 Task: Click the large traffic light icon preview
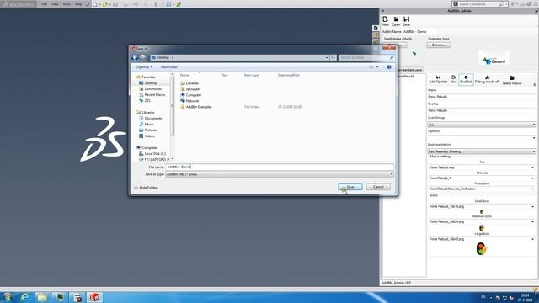pos(482,249)
